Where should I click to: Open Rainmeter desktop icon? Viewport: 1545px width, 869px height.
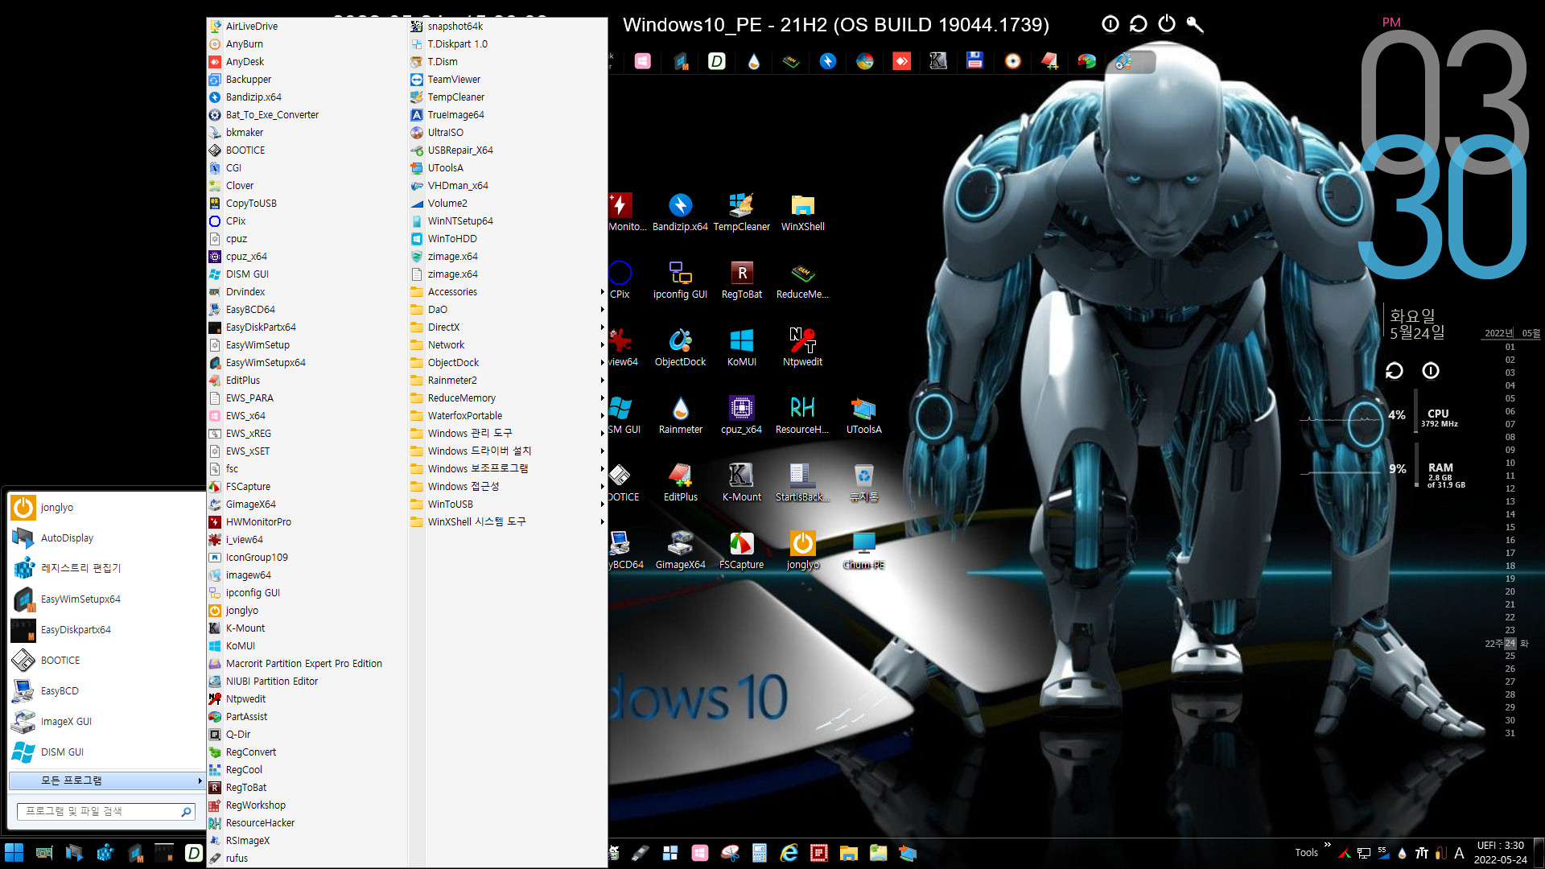click(680, 414)
